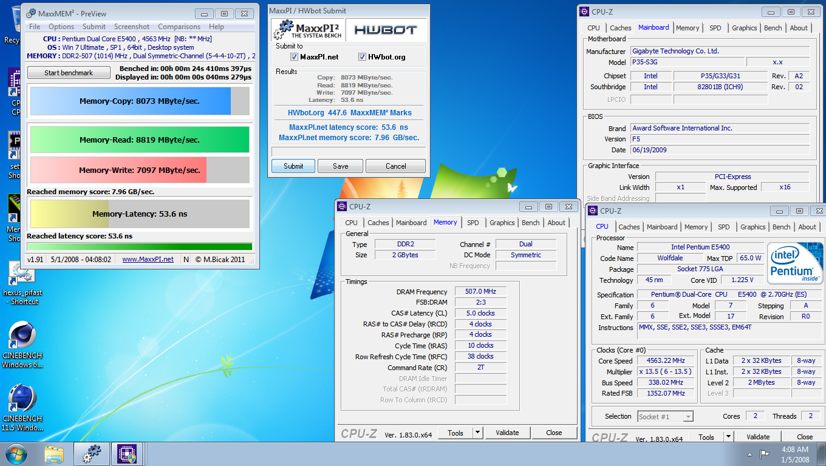Open the Submit menu in MaxxMEM²
826x466 pixels.
click(x=94, y=27)
